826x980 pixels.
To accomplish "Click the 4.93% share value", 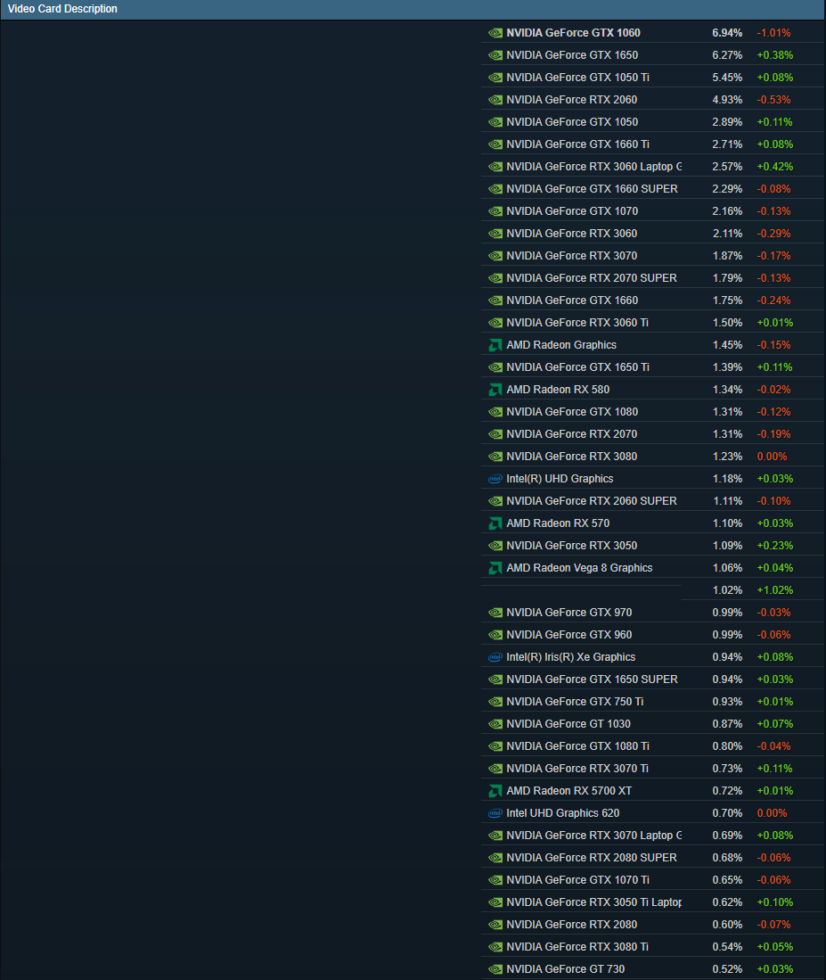I will click(727, 100).
